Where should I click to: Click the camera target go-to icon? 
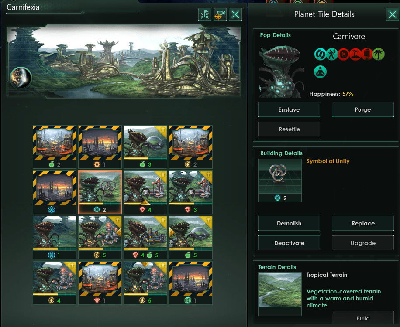point(220,14)
